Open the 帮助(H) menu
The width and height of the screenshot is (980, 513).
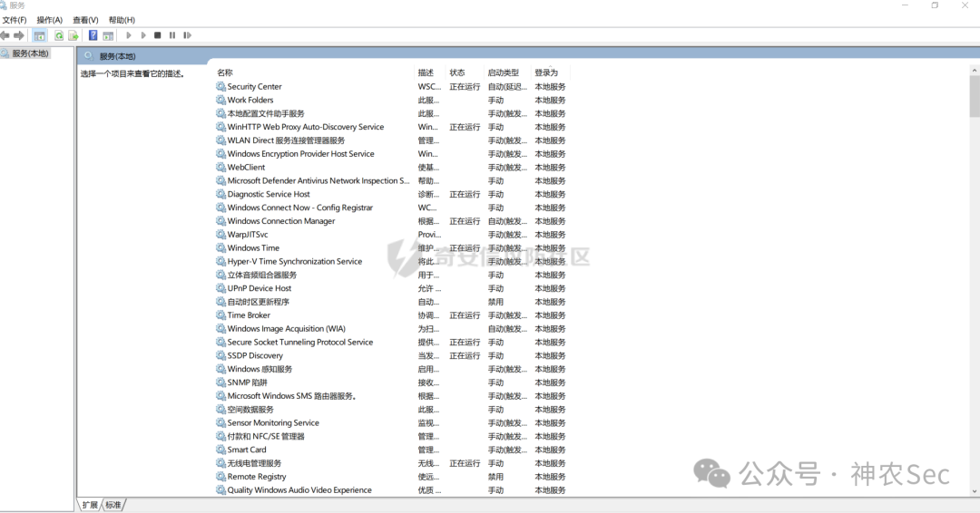coord(122,20)
